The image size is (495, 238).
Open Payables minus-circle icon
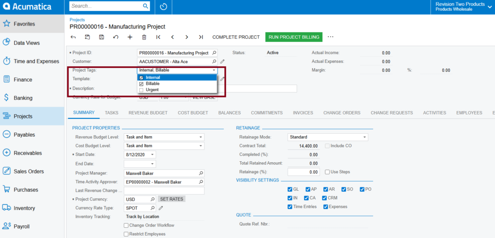pyautogui.click(x=6, y=135)
